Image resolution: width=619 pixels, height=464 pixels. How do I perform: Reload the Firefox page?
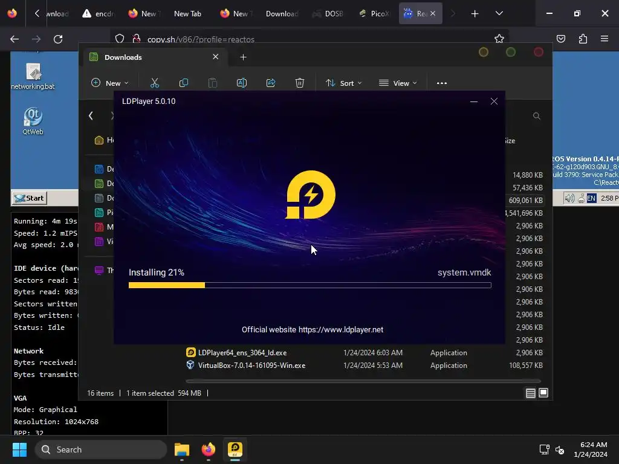point(58,39)
